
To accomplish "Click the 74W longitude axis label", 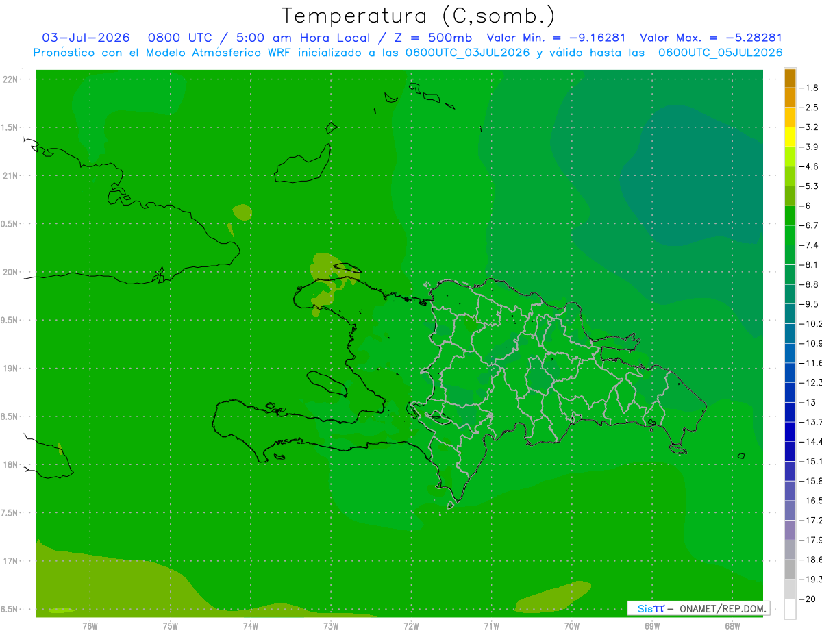I will [x=250, y=625].
